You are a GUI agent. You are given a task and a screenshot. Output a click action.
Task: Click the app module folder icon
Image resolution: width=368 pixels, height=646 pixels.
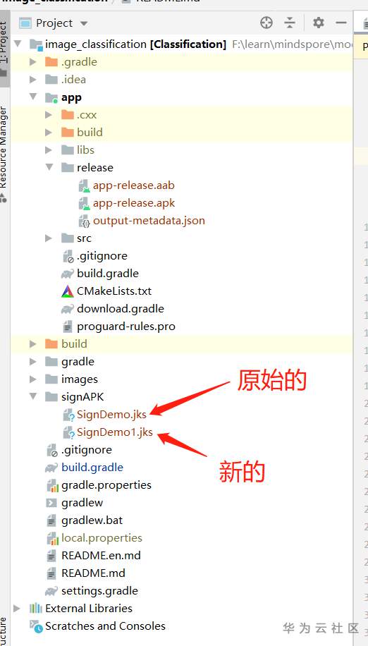[x=51, y=97]
